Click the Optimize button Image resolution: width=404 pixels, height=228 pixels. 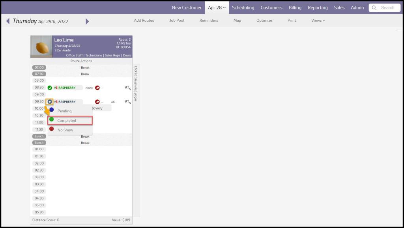[264, 20]
